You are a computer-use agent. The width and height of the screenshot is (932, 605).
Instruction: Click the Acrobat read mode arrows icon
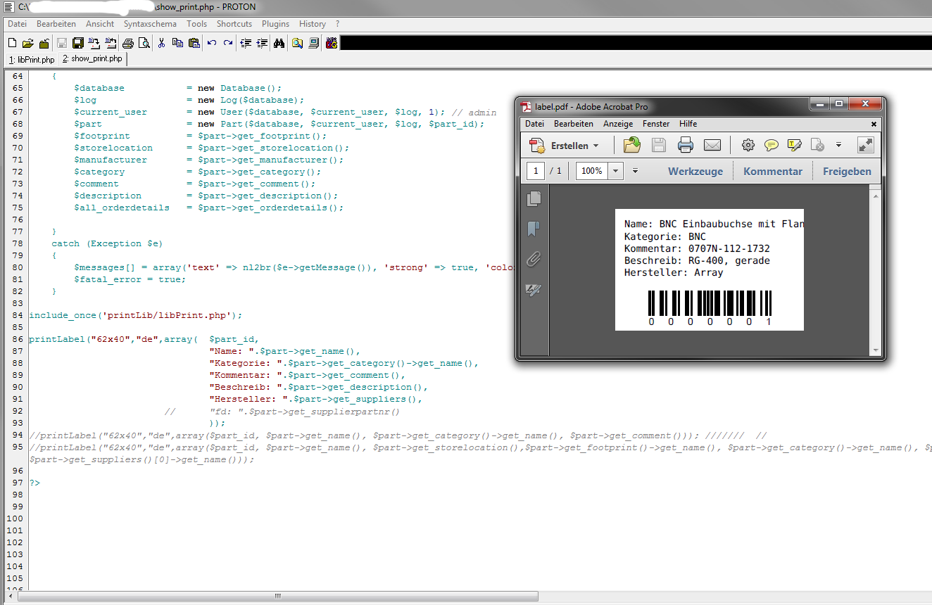click(865, 146)
